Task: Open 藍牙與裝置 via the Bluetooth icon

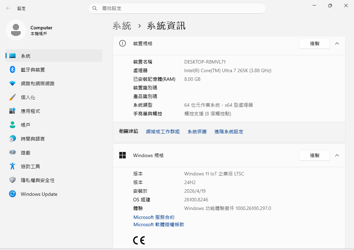Action: [12, 69]
